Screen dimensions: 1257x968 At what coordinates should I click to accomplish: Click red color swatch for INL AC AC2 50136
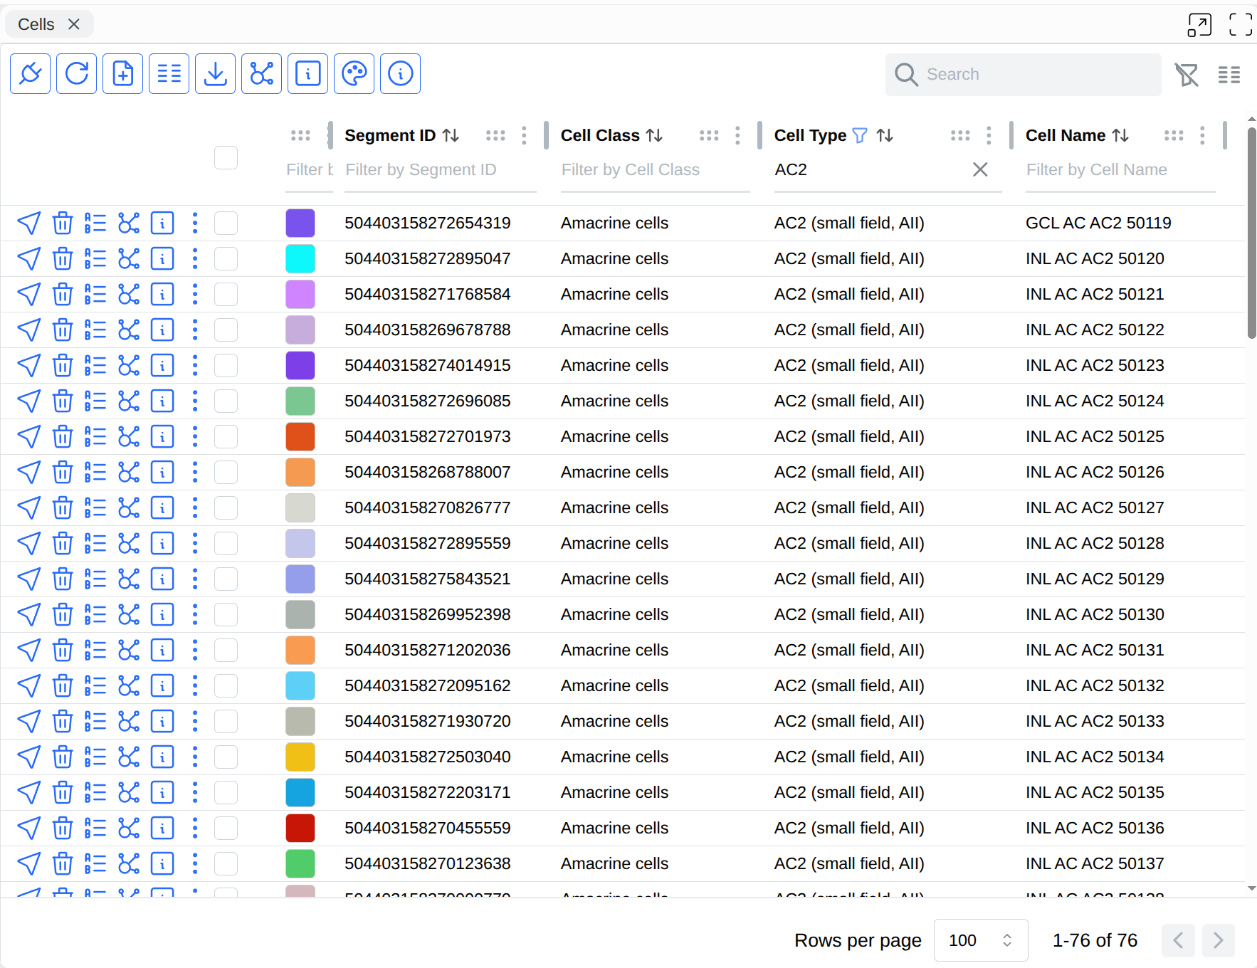coord(300,828)
